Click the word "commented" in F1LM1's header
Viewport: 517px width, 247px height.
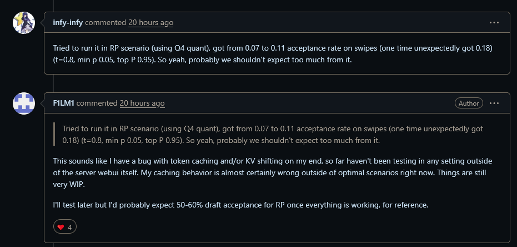(97, 103)
